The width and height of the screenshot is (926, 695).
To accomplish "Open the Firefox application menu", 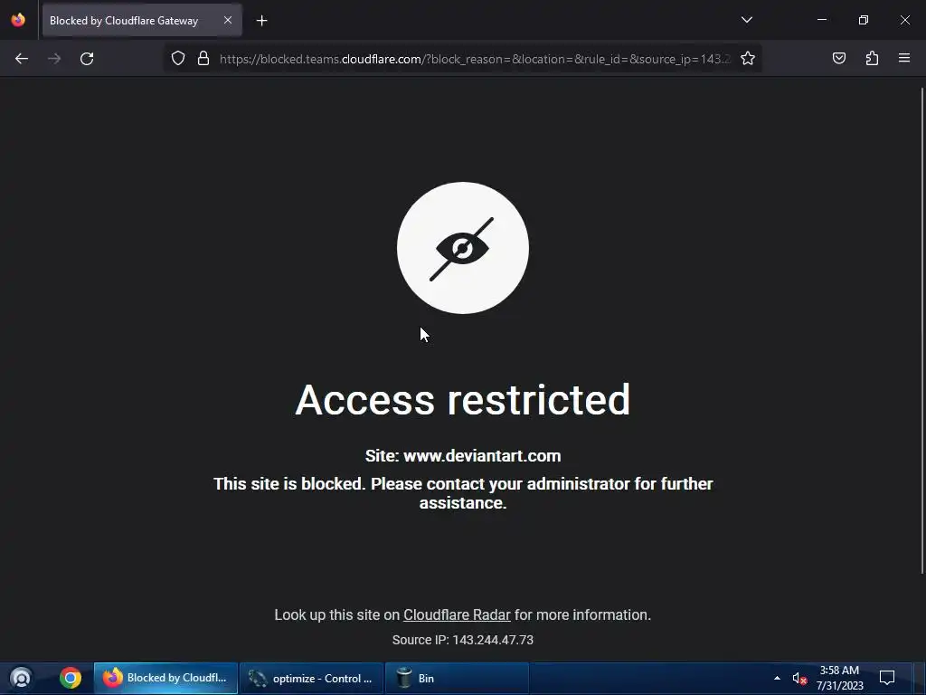I will click(x=904, y=59).
